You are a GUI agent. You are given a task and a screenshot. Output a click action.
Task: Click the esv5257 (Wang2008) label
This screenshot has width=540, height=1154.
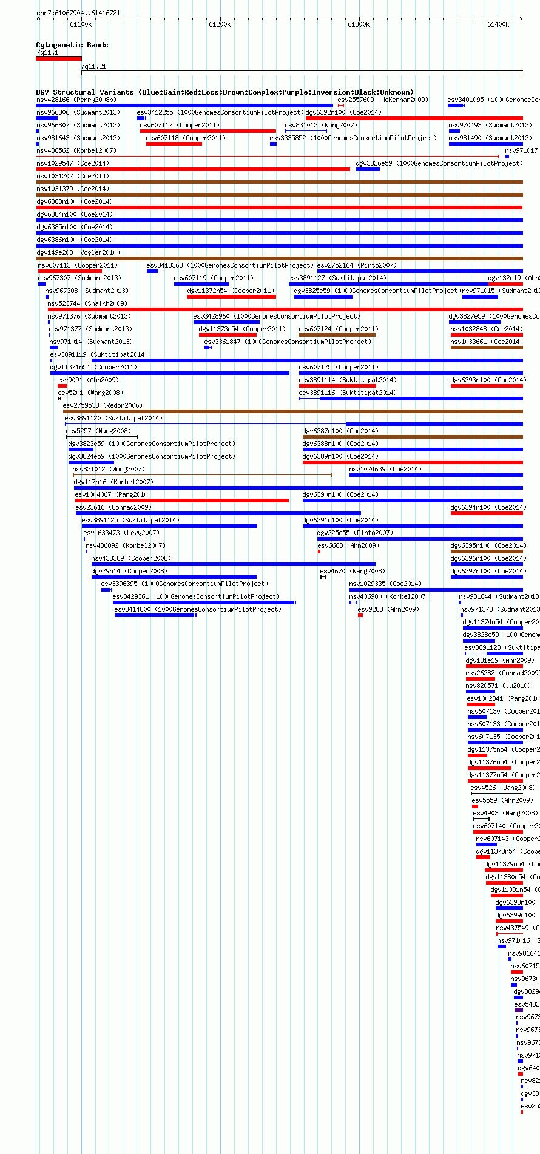click(98, 431)
